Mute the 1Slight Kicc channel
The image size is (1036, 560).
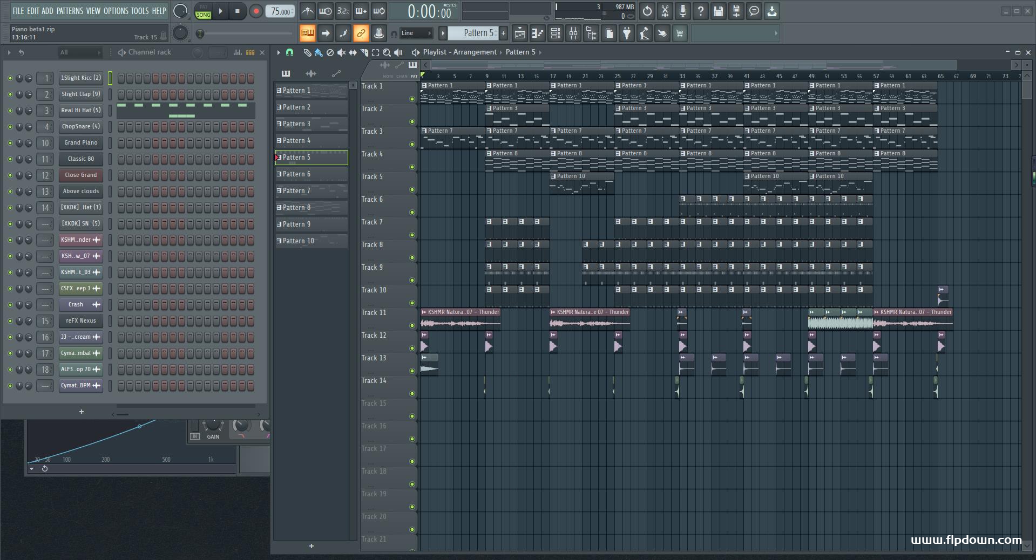click(x=10, y=78)
